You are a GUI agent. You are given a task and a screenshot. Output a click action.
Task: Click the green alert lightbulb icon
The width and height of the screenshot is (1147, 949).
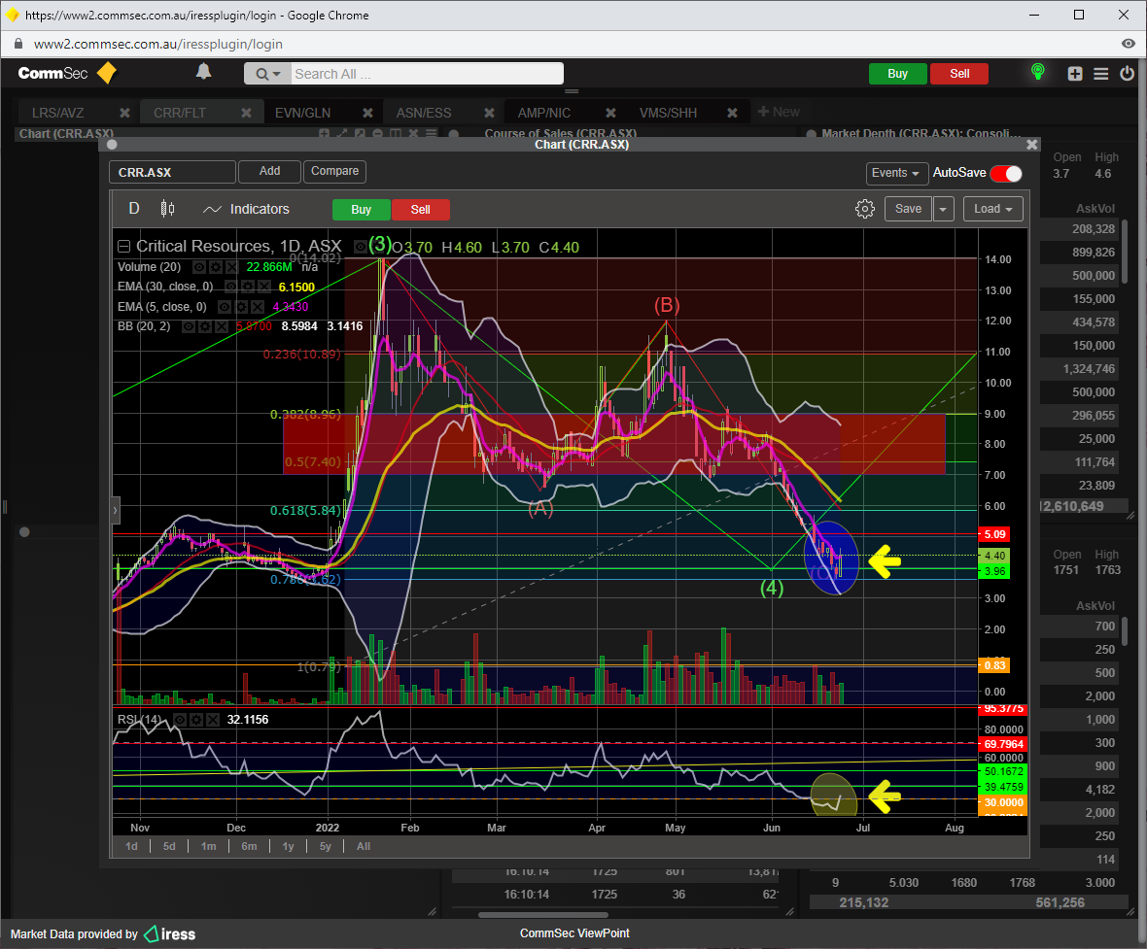(1038, 72)
